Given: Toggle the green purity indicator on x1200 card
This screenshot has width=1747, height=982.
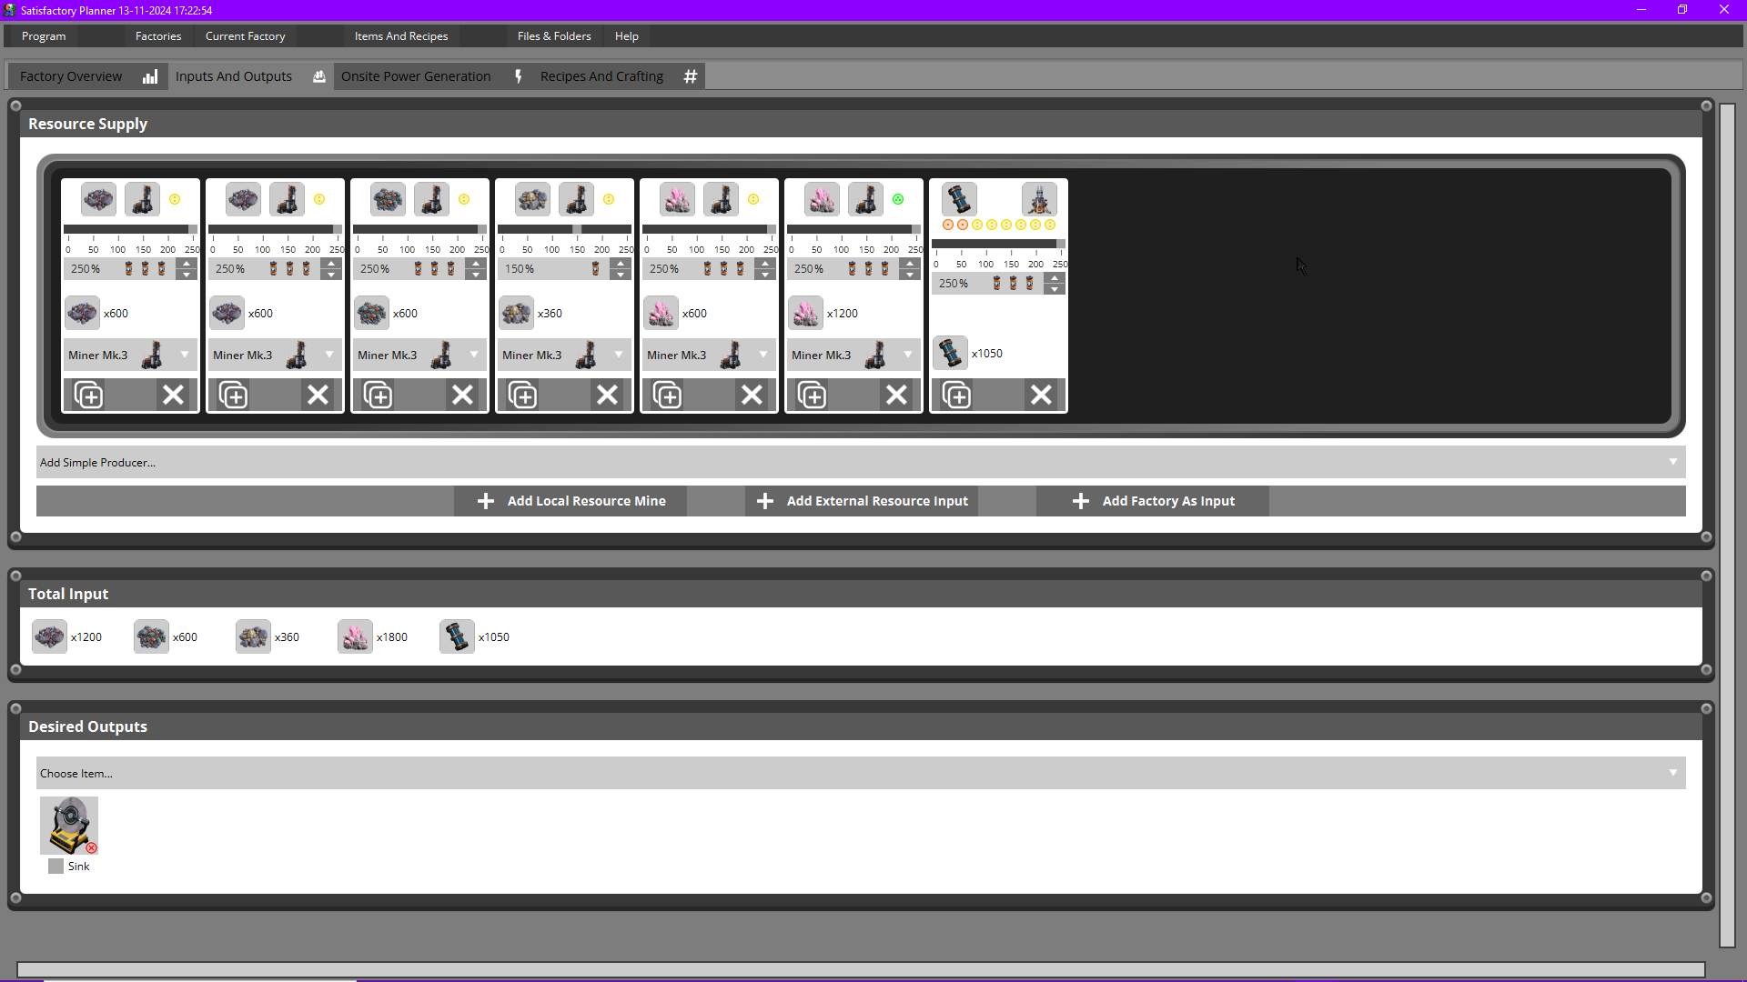Looking at the screenshot, I should [x=898, y=200].
